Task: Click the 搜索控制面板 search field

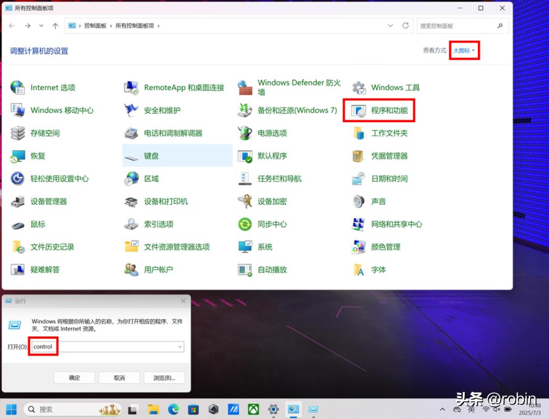Action: pyautogui.click(x=463, y=26)
